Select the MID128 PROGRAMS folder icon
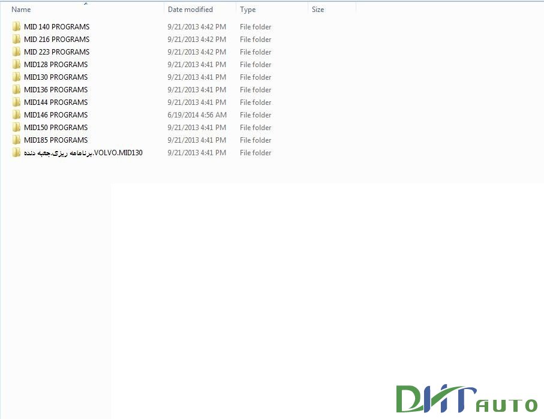 16,64
